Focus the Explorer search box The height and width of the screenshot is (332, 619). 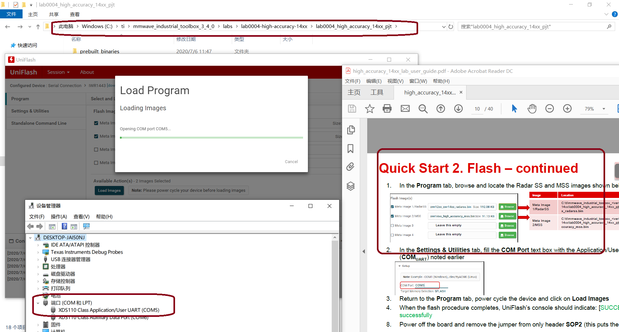point(536,27)
